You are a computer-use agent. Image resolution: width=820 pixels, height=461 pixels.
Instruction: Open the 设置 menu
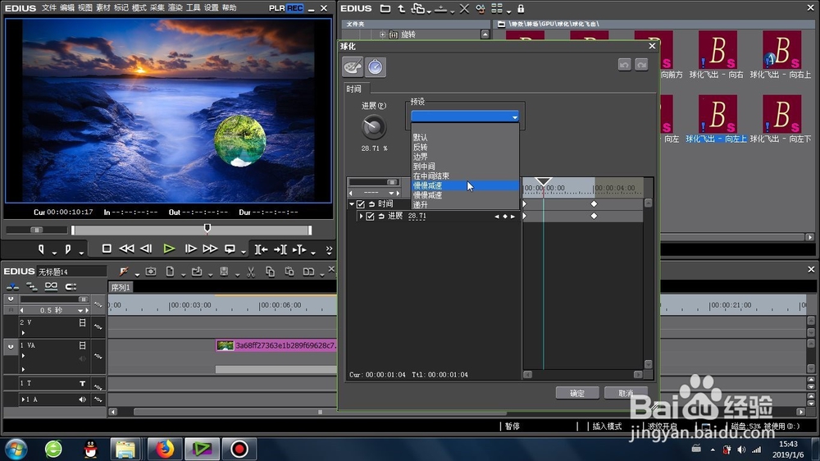tap(212, 8)
